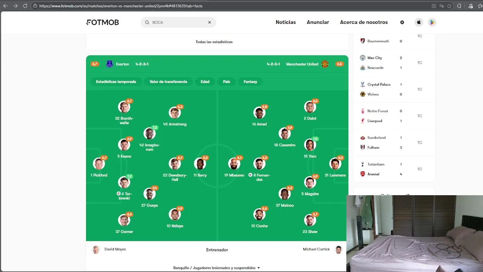Open goalkeeper 1 Pickford
This screenshot has height=272, width=483.
tap(99, 167)
